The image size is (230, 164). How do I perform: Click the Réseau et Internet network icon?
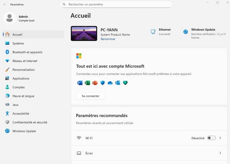point(7,61)
